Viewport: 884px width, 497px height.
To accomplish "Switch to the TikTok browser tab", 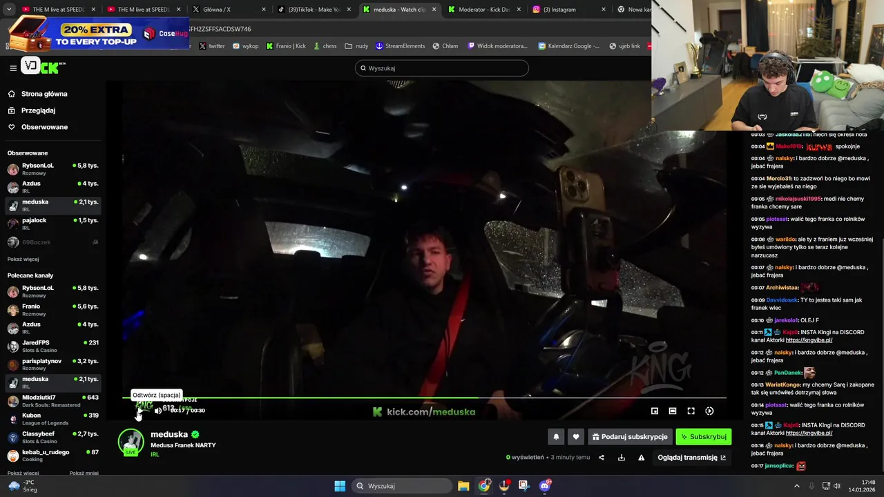I will pyautogui.click(x=314, y=10).
